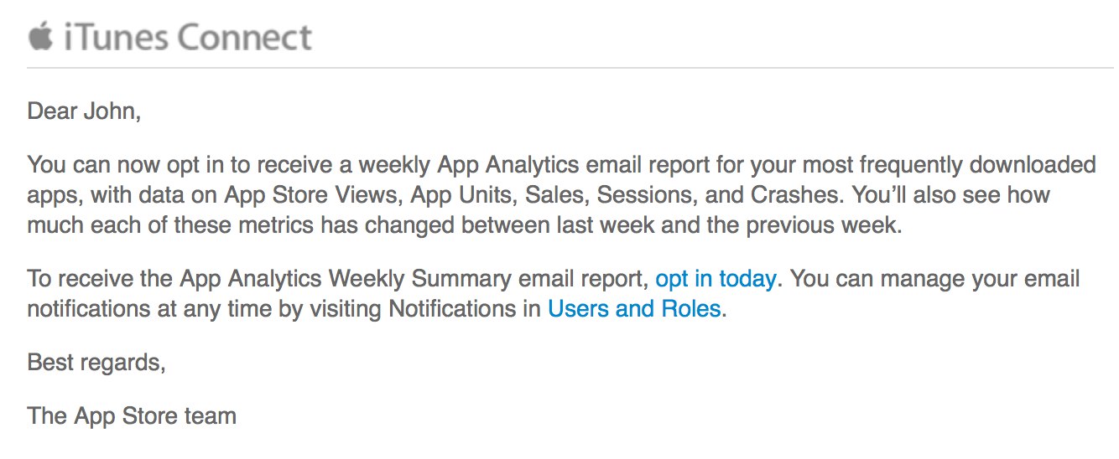Viewport: 1119px width, 459px height.
Task: Click the "Dear John," greeting line
Action: pyautogui.click(x=84, y=111)
